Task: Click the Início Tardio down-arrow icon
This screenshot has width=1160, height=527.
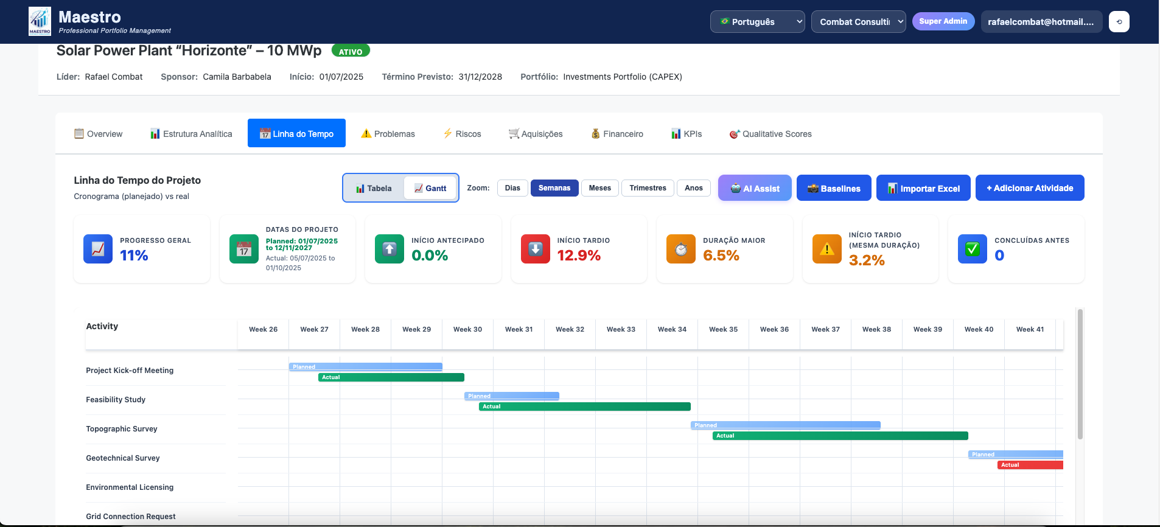Action: coord(536,249)
